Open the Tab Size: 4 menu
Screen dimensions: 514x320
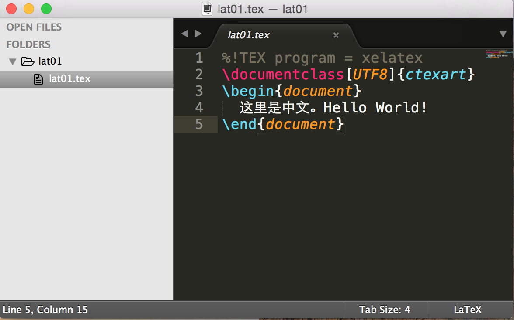tap(385, 310)
